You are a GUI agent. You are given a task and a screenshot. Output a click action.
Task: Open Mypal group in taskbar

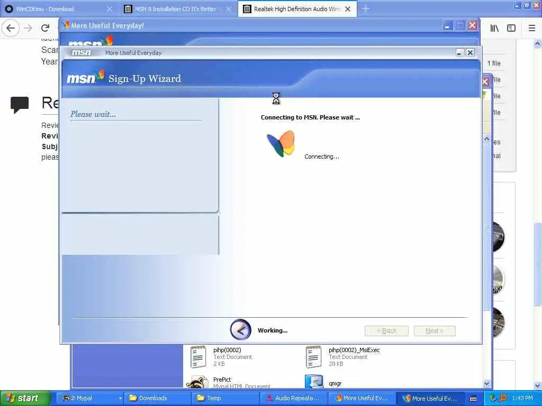click(x=89, y=398)
